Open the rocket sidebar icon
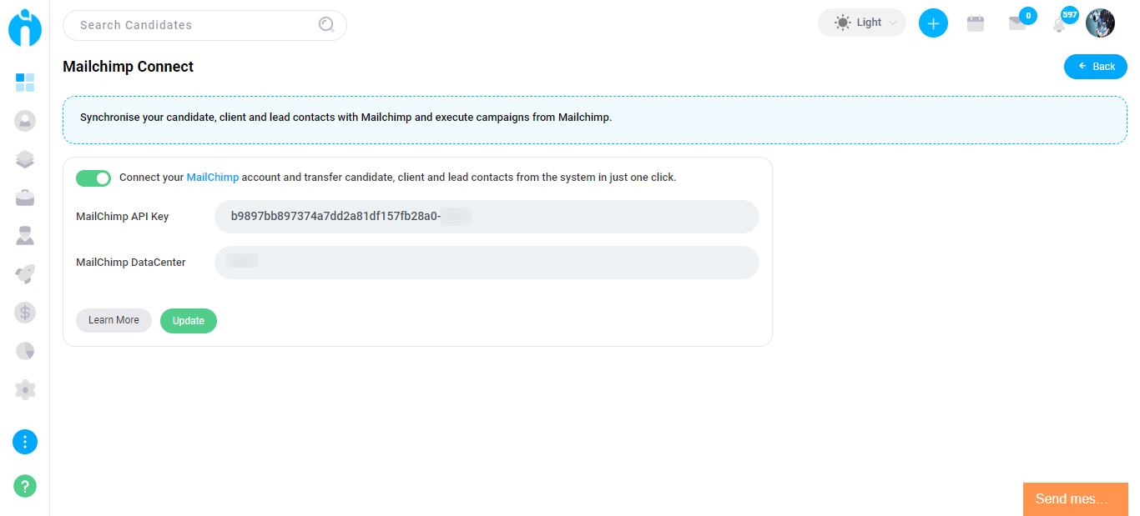The height and width of the screenshot is (516, 1140). point(25,274)
